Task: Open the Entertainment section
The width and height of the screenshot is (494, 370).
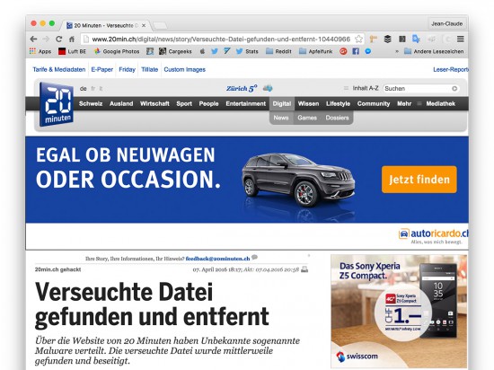Action: [x=246, y=103]
